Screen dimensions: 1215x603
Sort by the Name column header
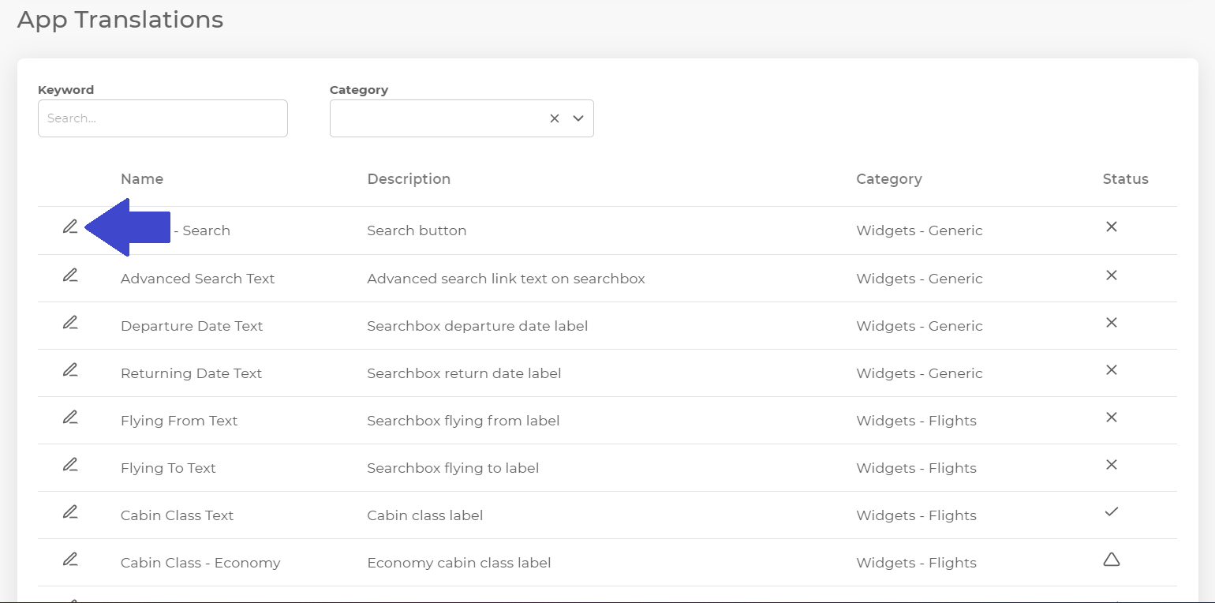click(x=142, y=179)
